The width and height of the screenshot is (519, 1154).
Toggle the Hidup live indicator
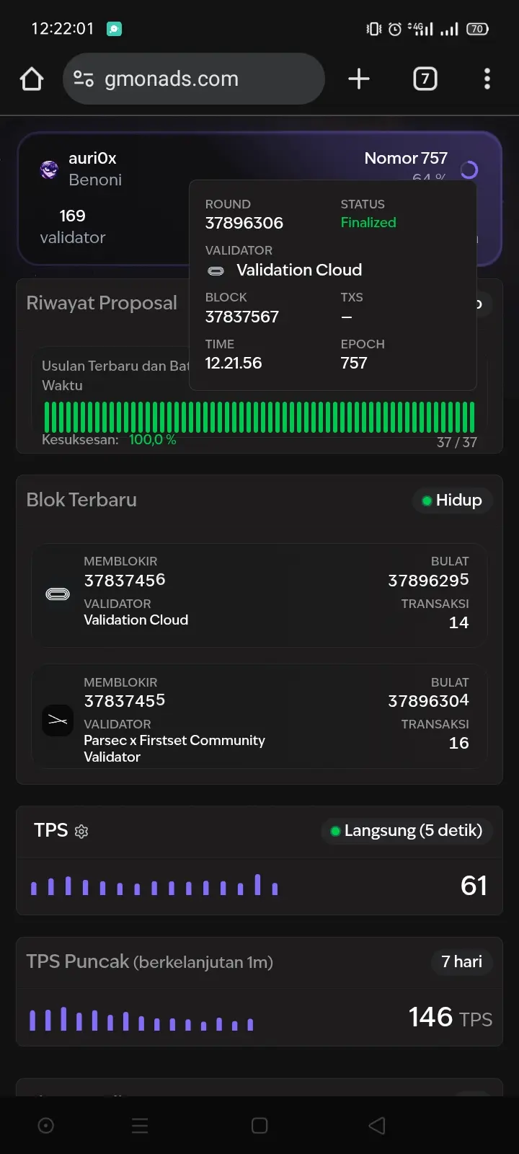[452, 500]
